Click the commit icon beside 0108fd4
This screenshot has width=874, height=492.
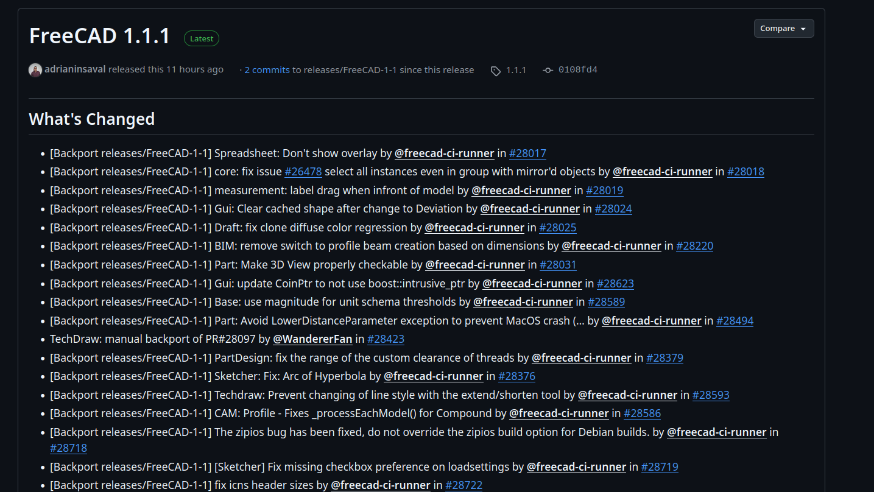click(x=548, y=70)
